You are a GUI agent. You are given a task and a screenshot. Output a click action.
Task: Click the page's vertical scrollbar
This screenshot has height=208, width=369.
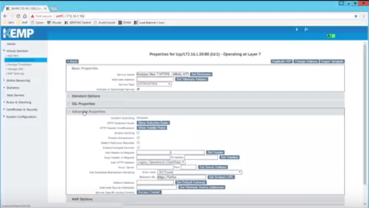point(364,113)
